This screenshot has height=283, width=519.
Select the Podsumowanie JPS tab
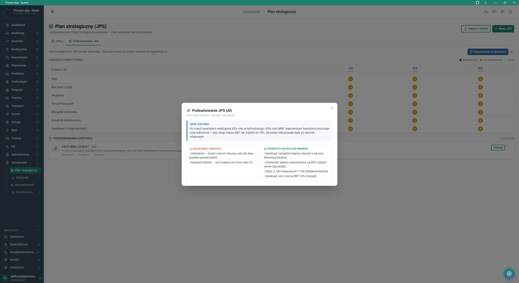84,41
